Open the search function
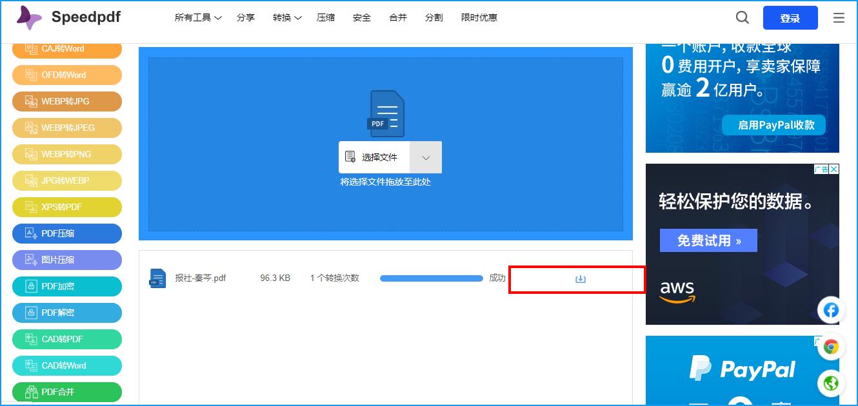 point(742,17)
